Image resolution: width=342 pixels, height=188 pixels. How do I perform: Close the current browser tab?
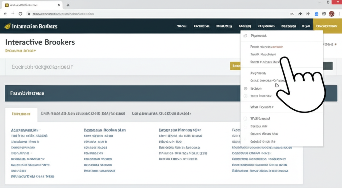coord(58,5)
